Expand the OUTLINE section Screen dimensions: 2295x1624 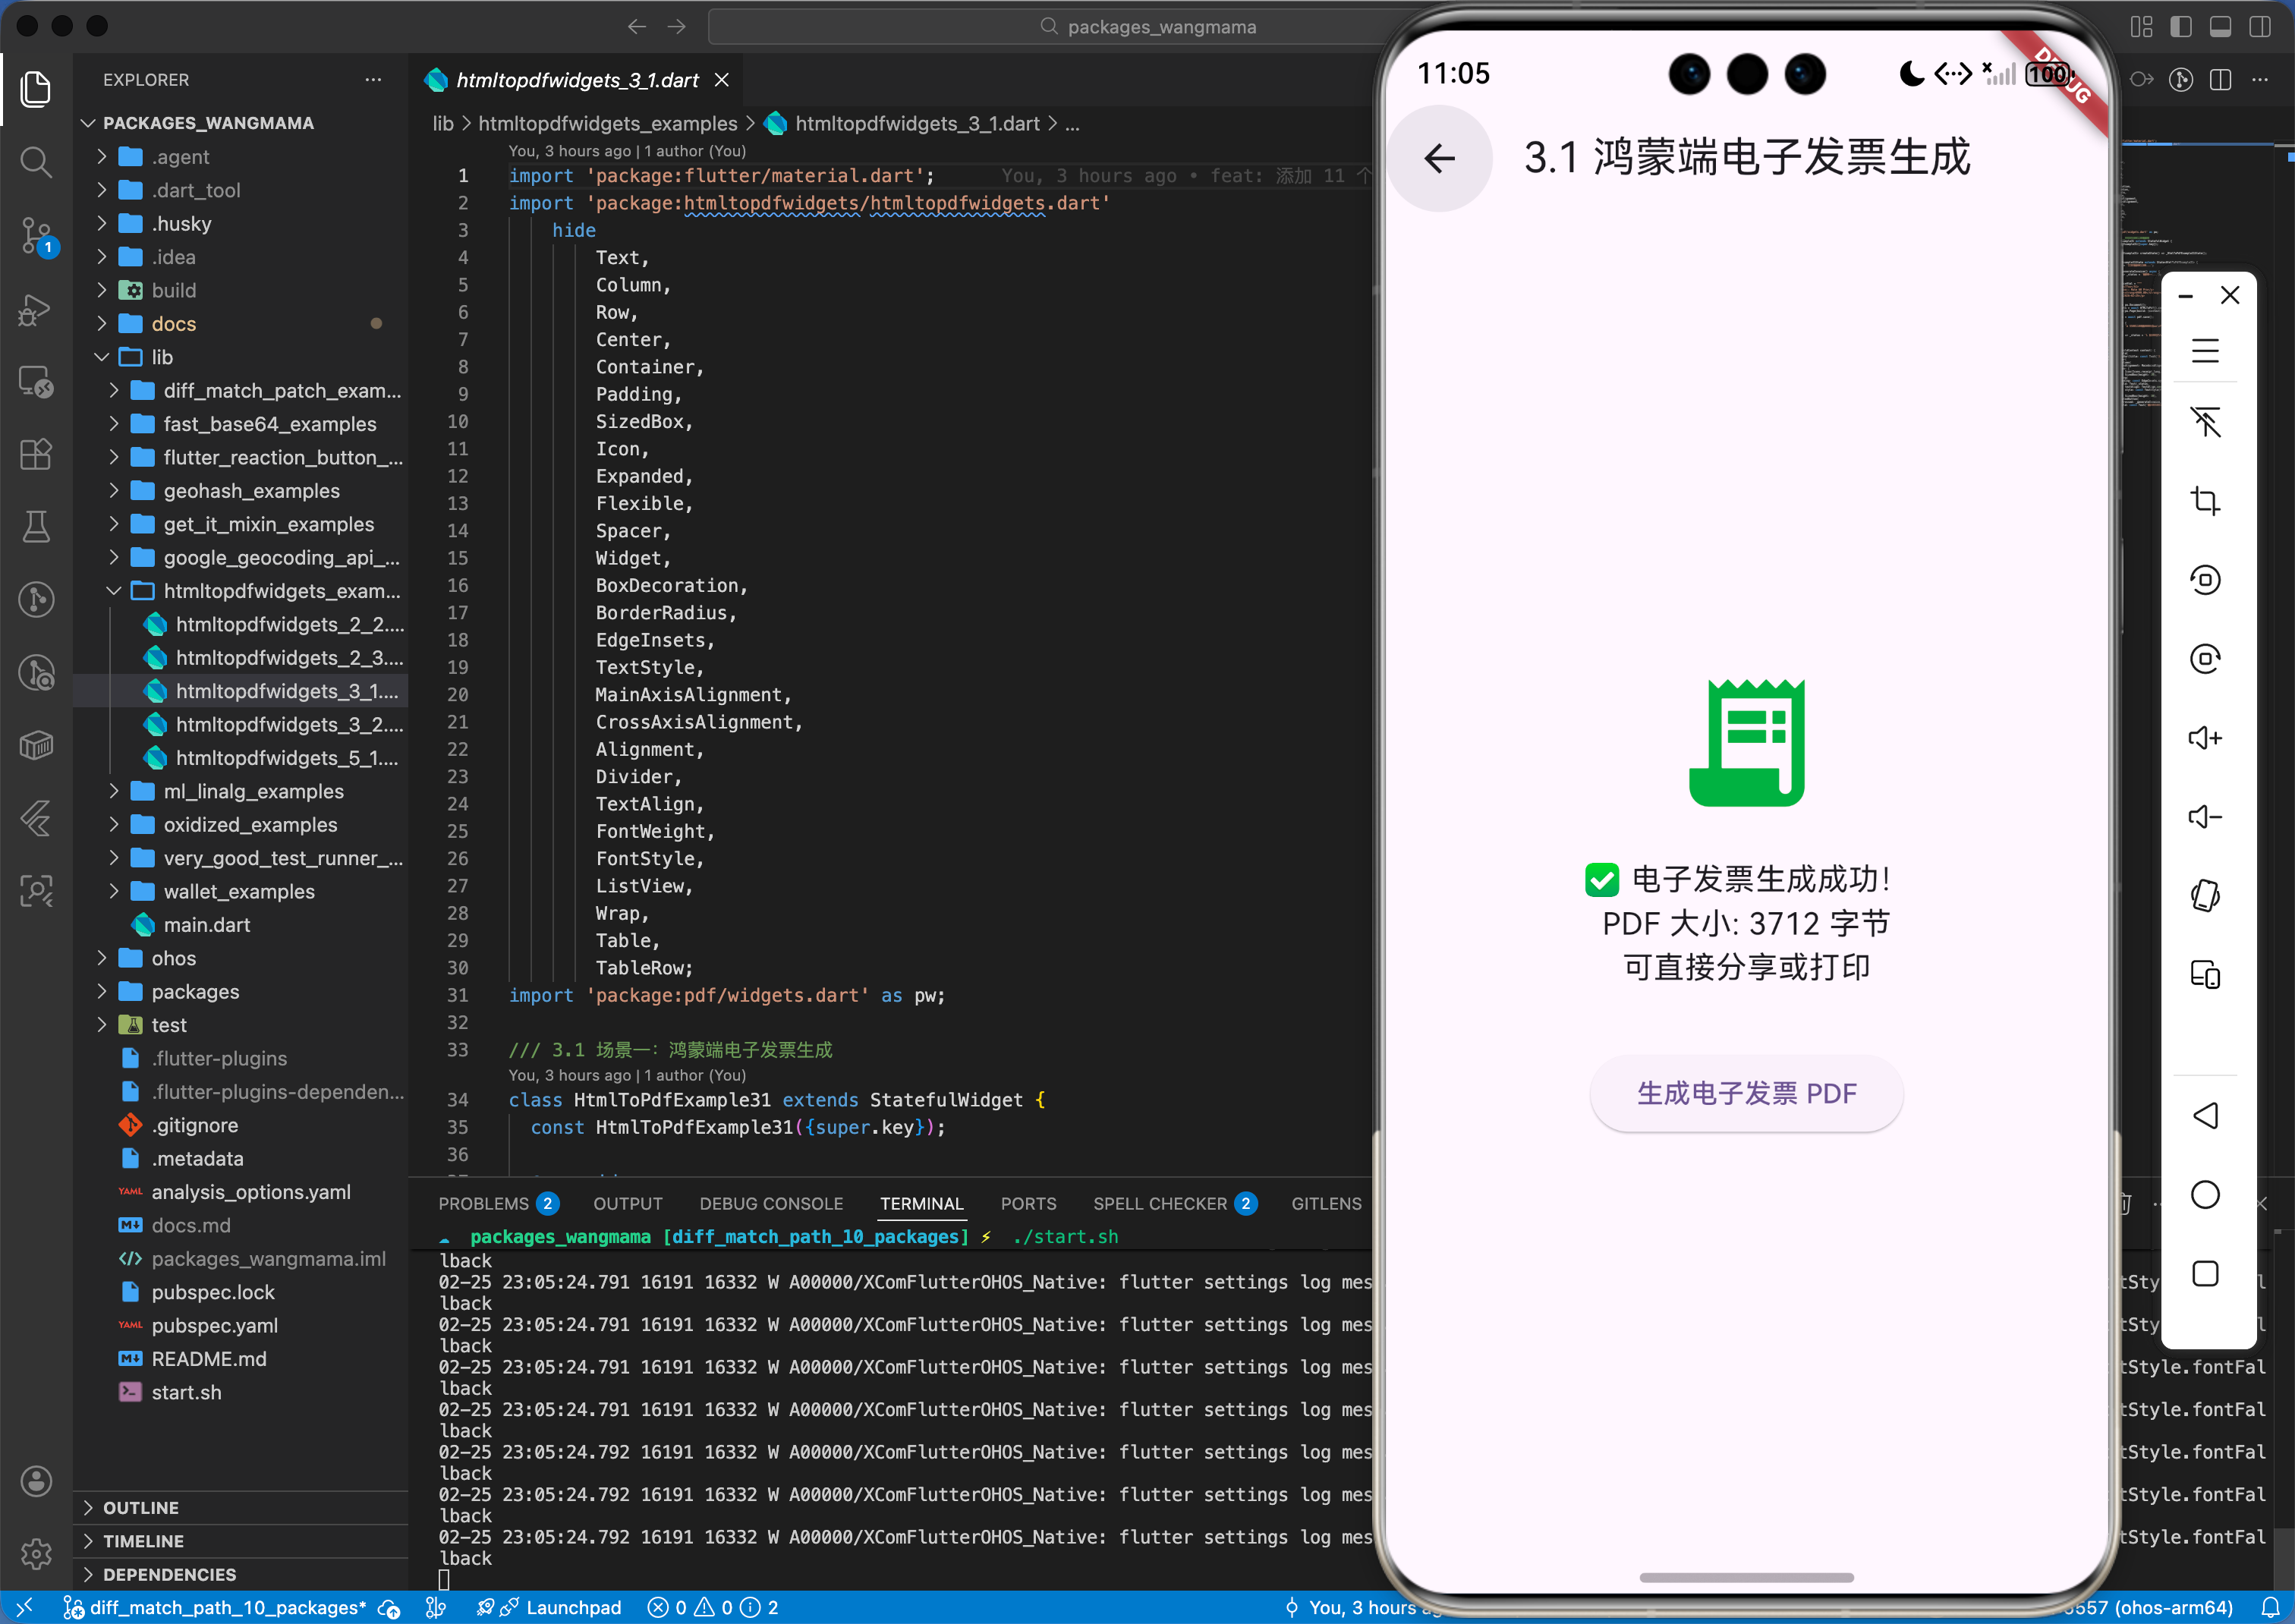140,1507
